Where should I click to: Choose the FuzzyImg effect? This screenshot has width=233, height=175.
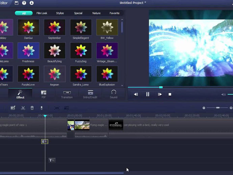(81, 51)
